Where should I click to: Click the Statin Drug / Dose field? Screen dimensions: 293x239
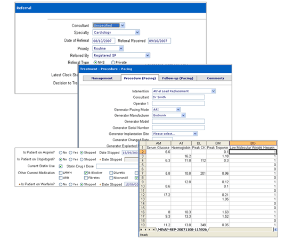pos(118,166)
